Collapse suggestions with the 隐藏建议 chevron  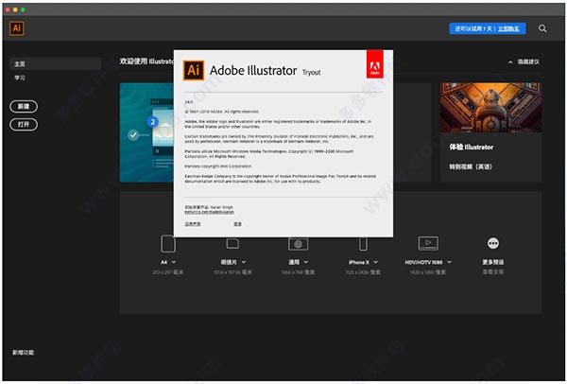[x=510, y=61]
